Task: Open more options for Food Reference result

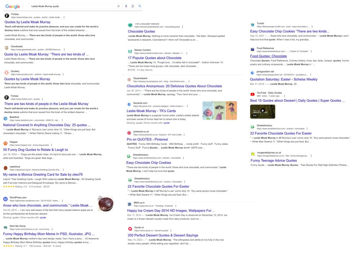Action: (x=311, y=51)
